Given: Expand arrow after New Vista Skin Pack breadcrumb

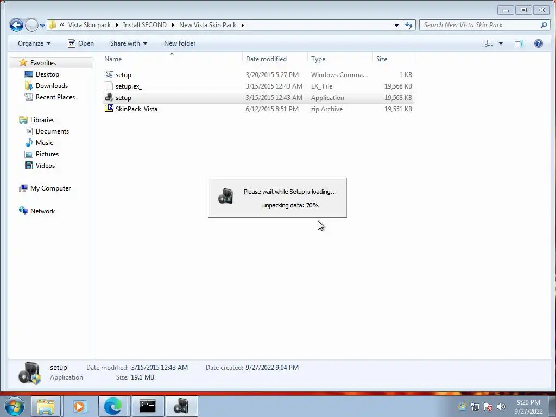Looking at the screenshot, I should (243, 25).
